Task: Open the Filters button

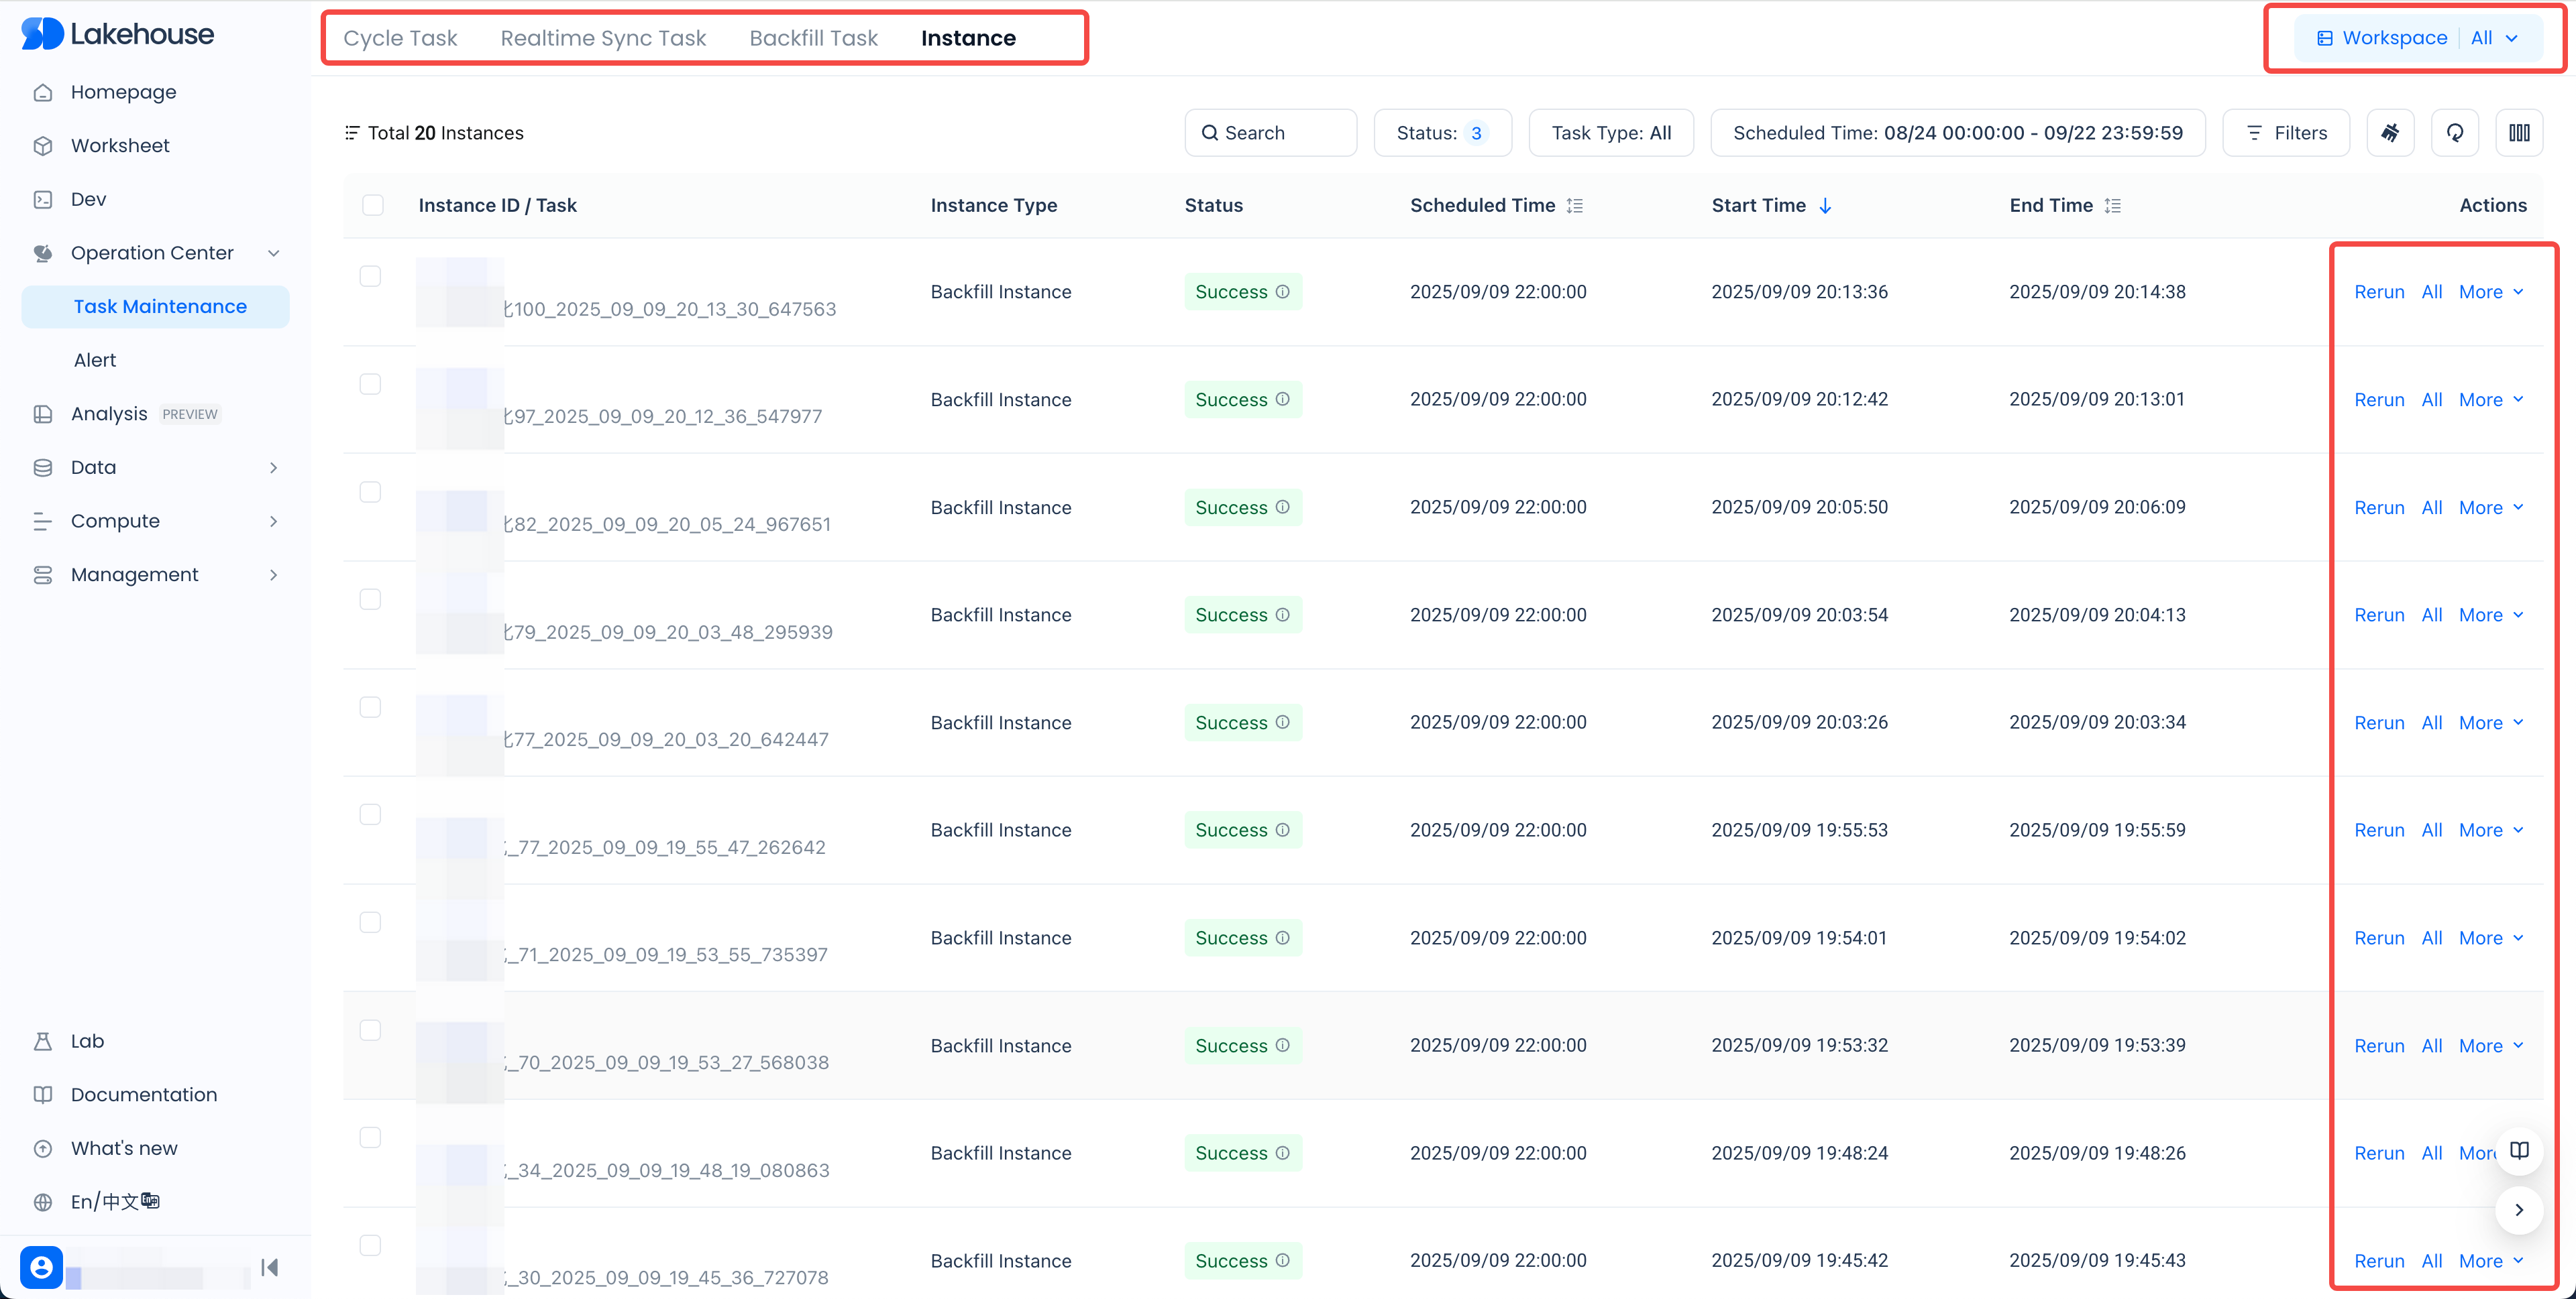Action: click(2286, 133)
